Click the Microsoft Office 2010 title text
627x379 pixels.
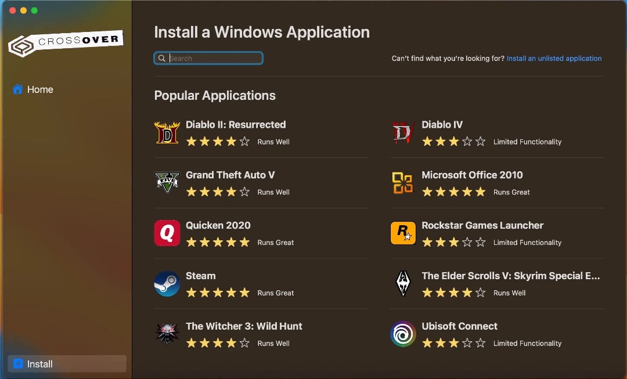pyautogui.click(x=472, y=175)
